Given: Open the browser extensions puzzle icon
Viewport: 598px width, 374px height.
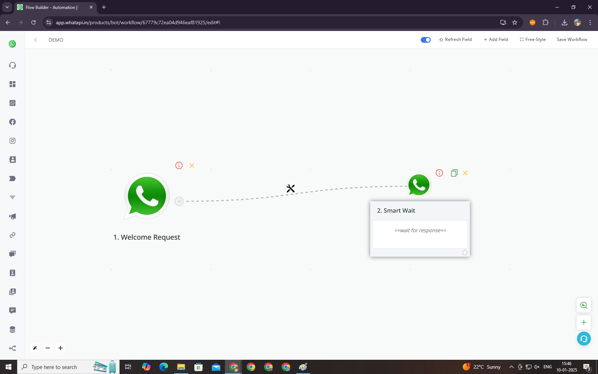Looking at the screenshot, I should [545, 22].
